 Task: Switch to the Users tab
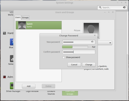coord(18,17)
